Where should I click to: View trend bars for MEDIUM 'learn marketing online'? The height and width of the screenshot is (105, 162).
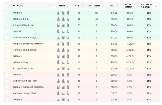pos(63,50)
